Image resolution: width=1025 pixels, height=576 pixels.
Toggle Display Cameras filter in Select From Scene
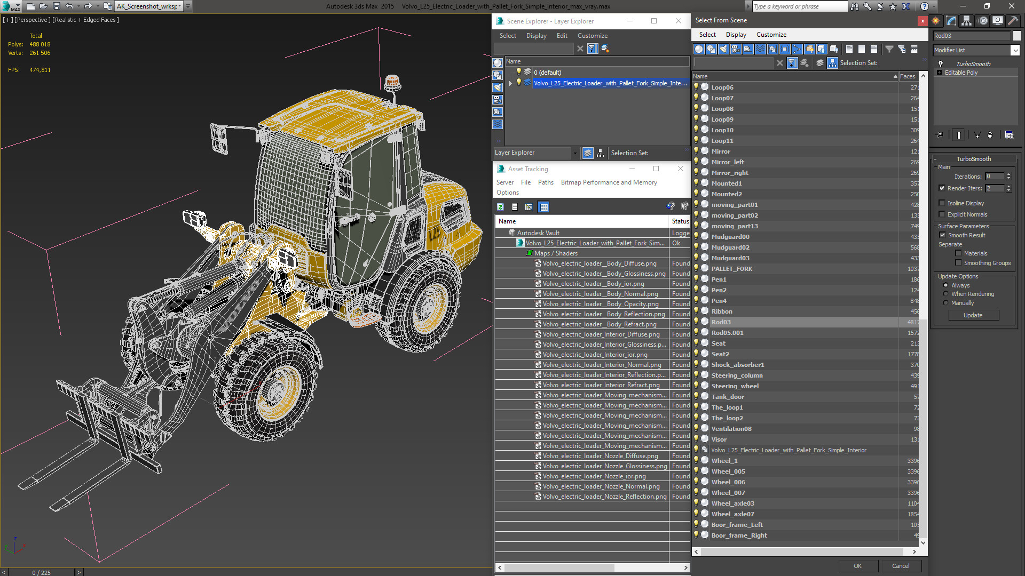point(736,49)
